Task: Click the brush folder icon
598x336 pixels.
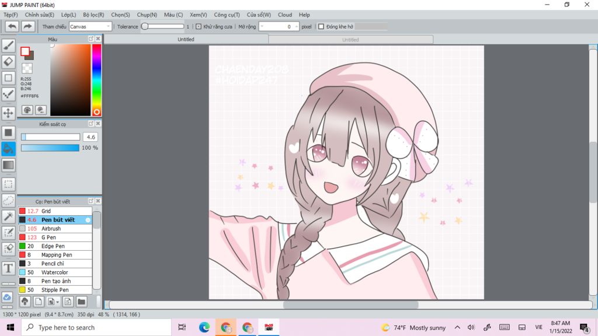Action: [x=81, y=302]
